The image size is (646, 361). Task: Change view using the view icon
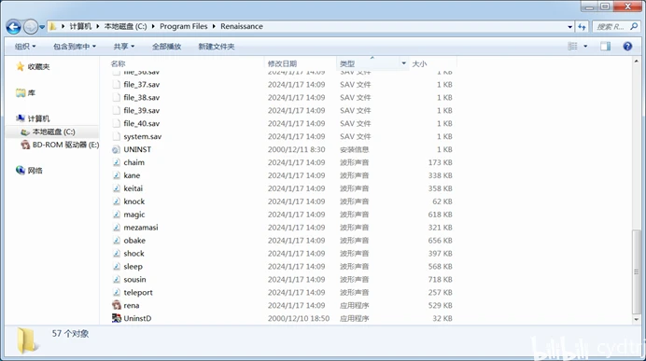point(572,46)
